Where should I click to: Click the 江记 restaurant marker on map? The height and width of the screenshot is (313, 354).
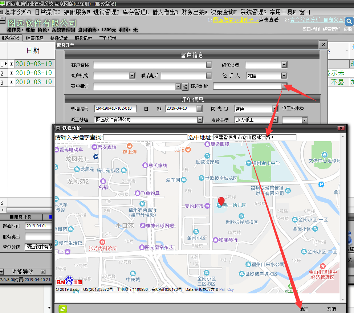coord(188,149)
